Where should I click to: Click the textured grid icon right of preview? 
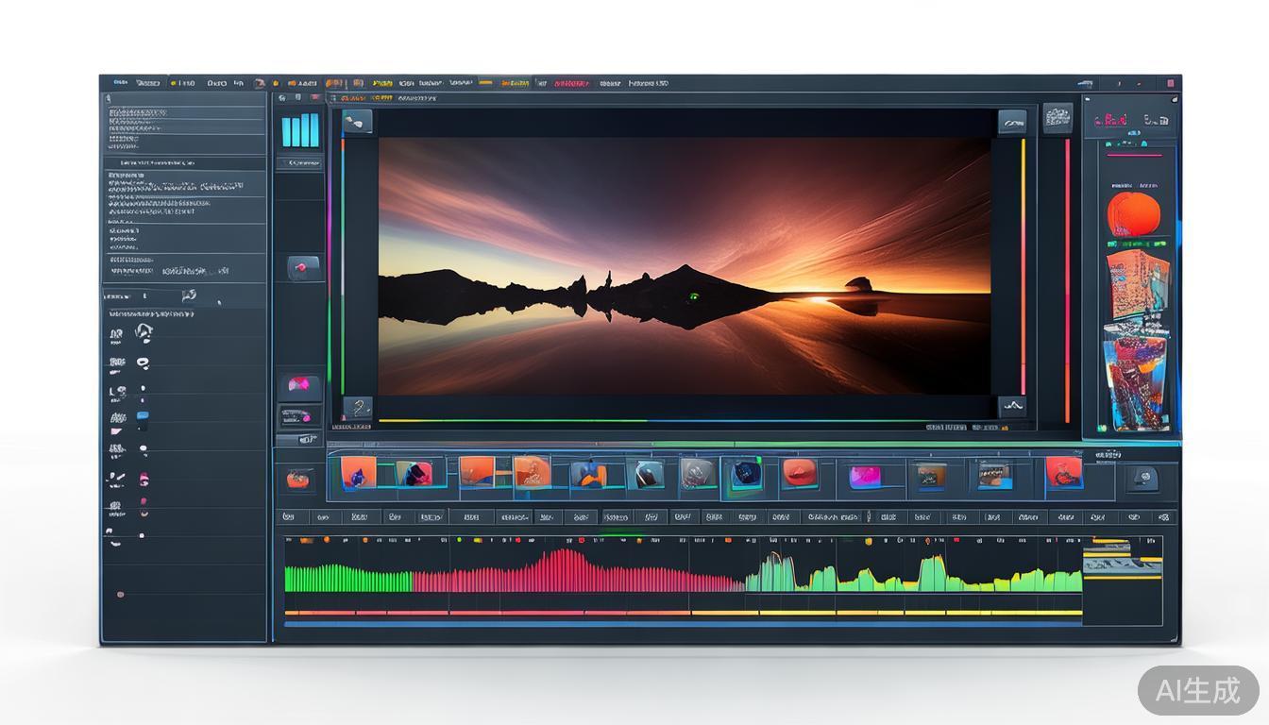click(1057, 118)
